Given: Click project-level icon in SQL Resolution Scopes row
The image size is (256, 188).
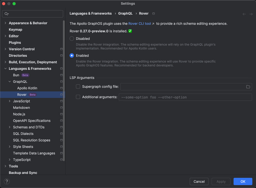Looking at the screenshot, I should click(61, 140).
